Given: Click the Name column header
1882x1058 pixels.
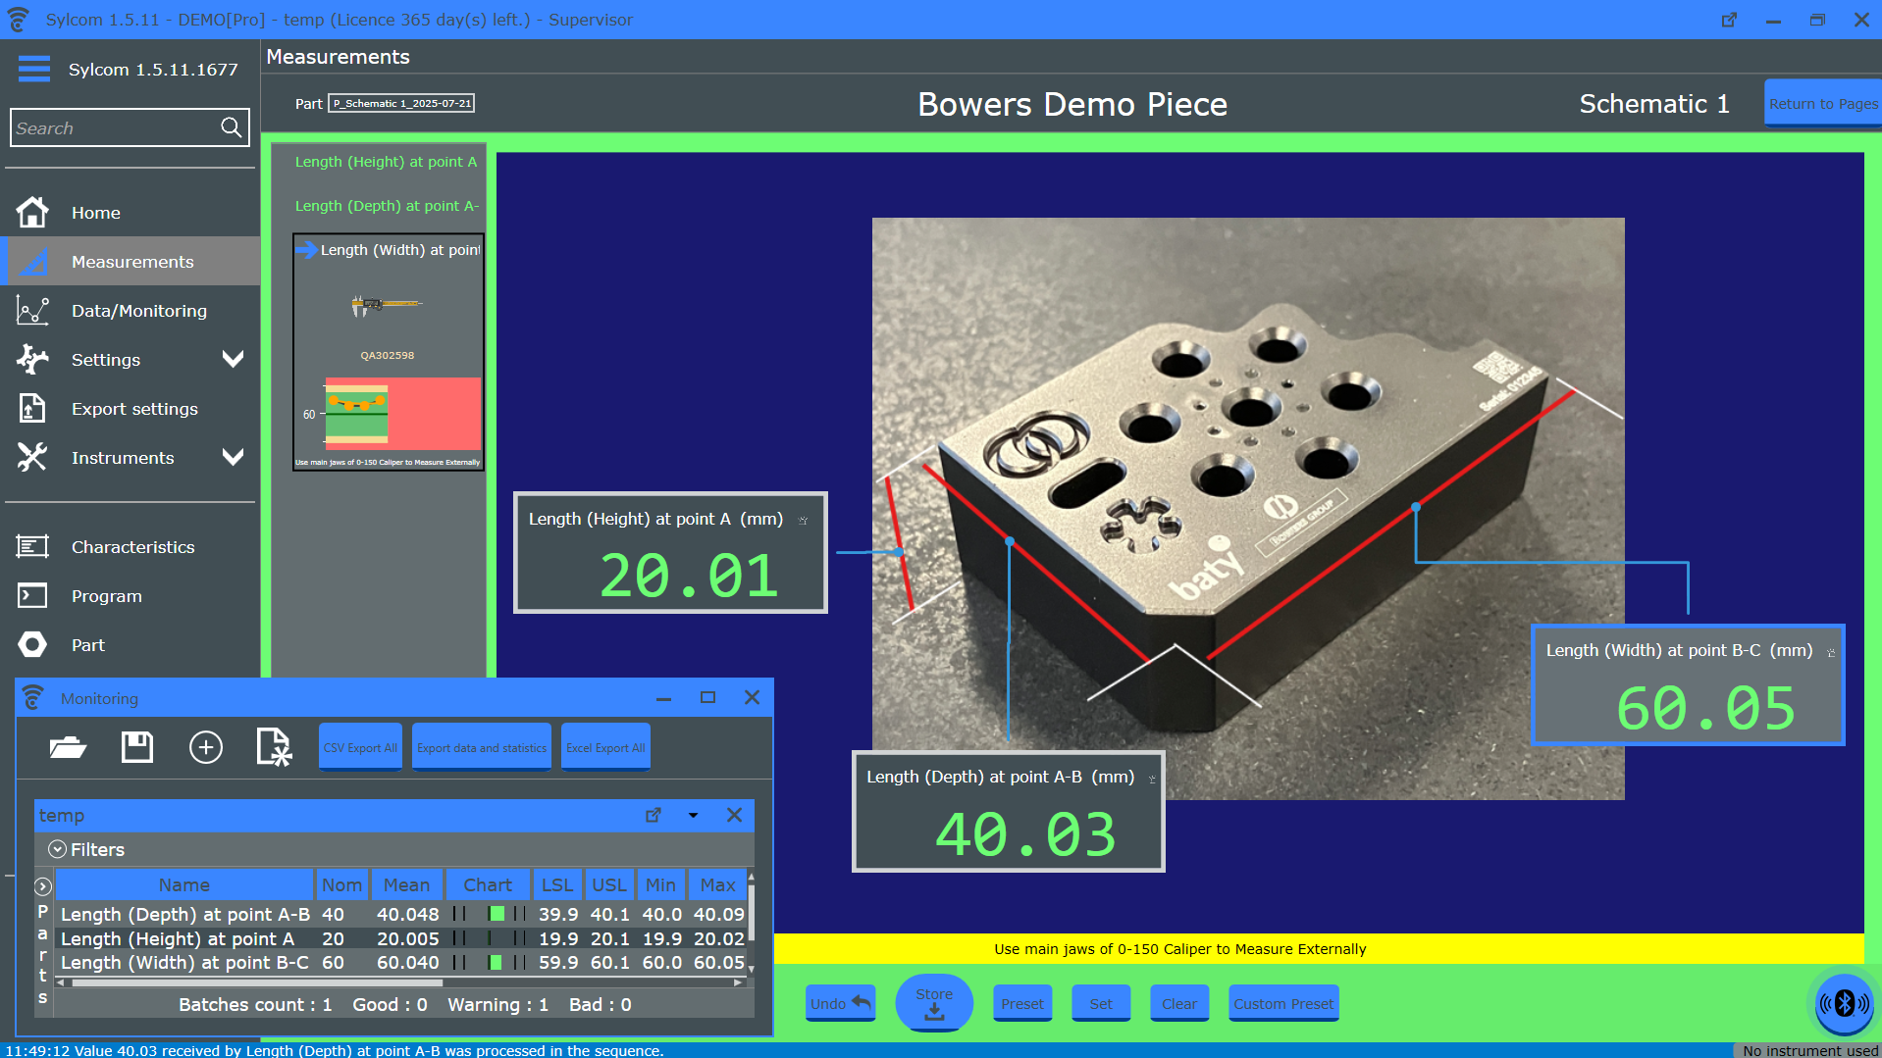Looking at the screenshot, I should tap(184, 884).
